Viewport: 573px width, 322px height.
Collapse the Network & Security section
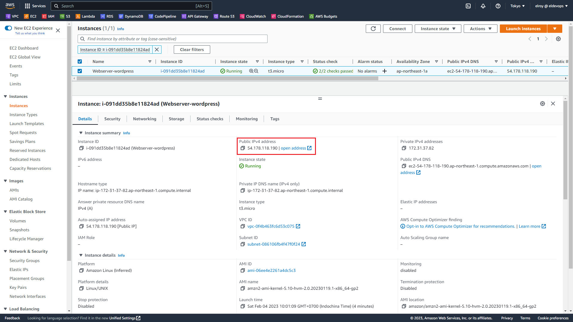tap(5, 251)
